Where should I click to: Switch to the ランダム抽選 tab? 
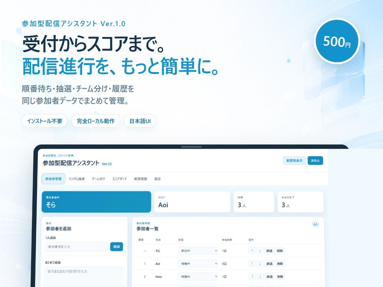coord(76,179)
